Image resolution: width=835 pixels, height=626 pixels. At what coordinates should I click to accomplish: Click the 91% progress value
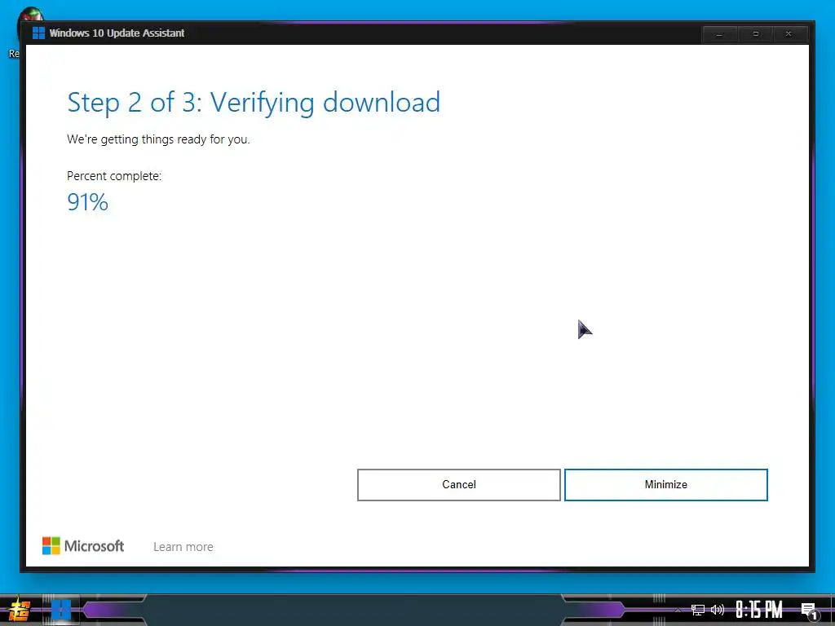pyautogui.click(x=87, y=202)
